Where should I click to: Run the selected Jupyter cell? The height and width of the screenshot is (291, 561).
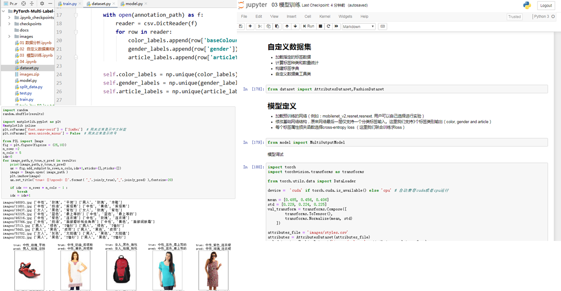309,26
